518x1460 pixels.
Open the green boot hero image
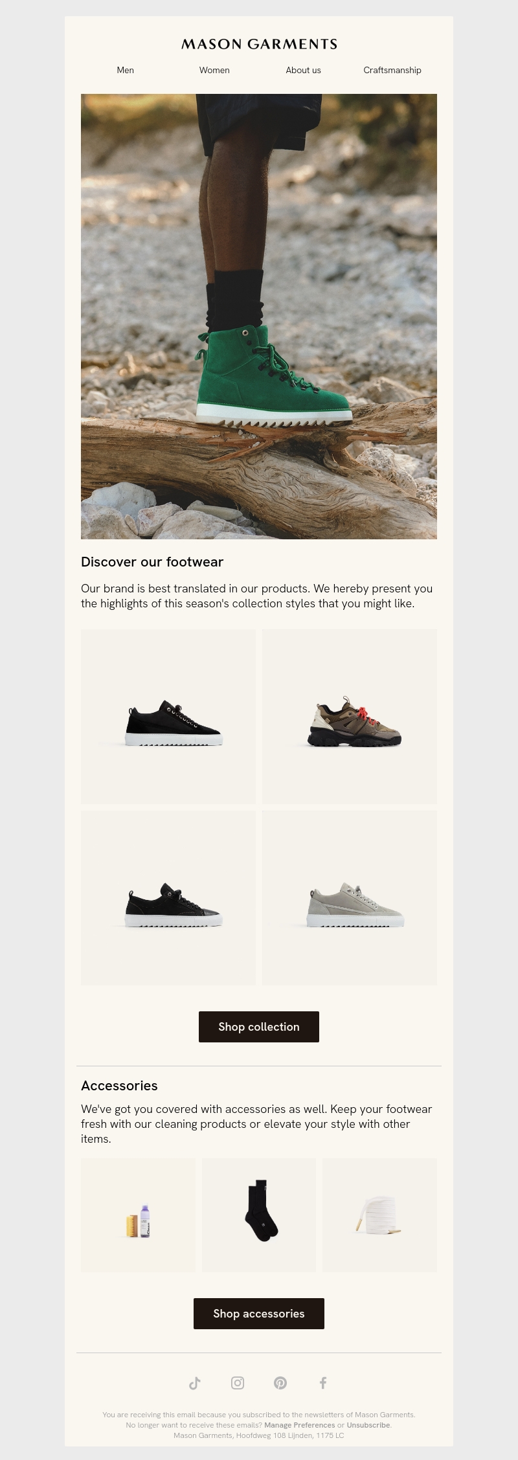coord(259,317)
